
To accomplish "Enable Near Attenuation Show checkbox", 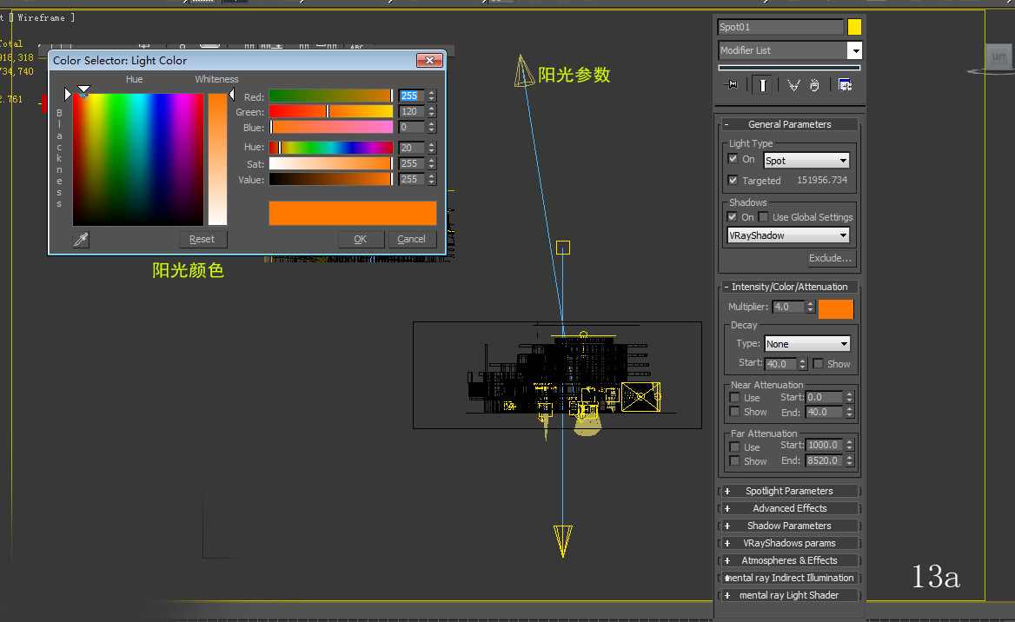I will (734, 412).
